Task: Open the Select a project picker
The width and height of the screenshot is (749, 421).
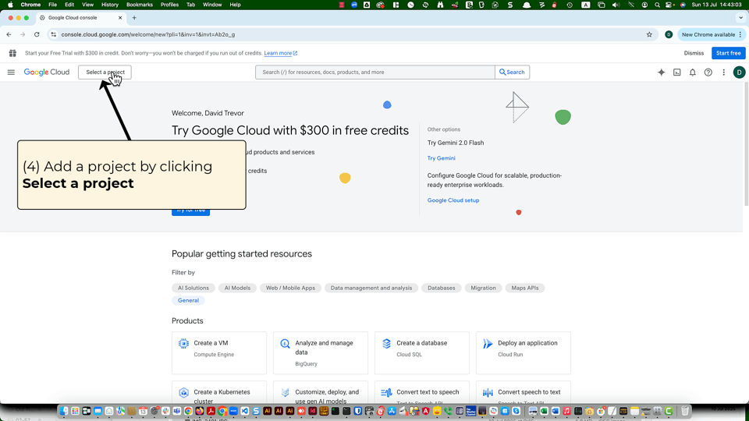Action: click(x=105, y=72)
